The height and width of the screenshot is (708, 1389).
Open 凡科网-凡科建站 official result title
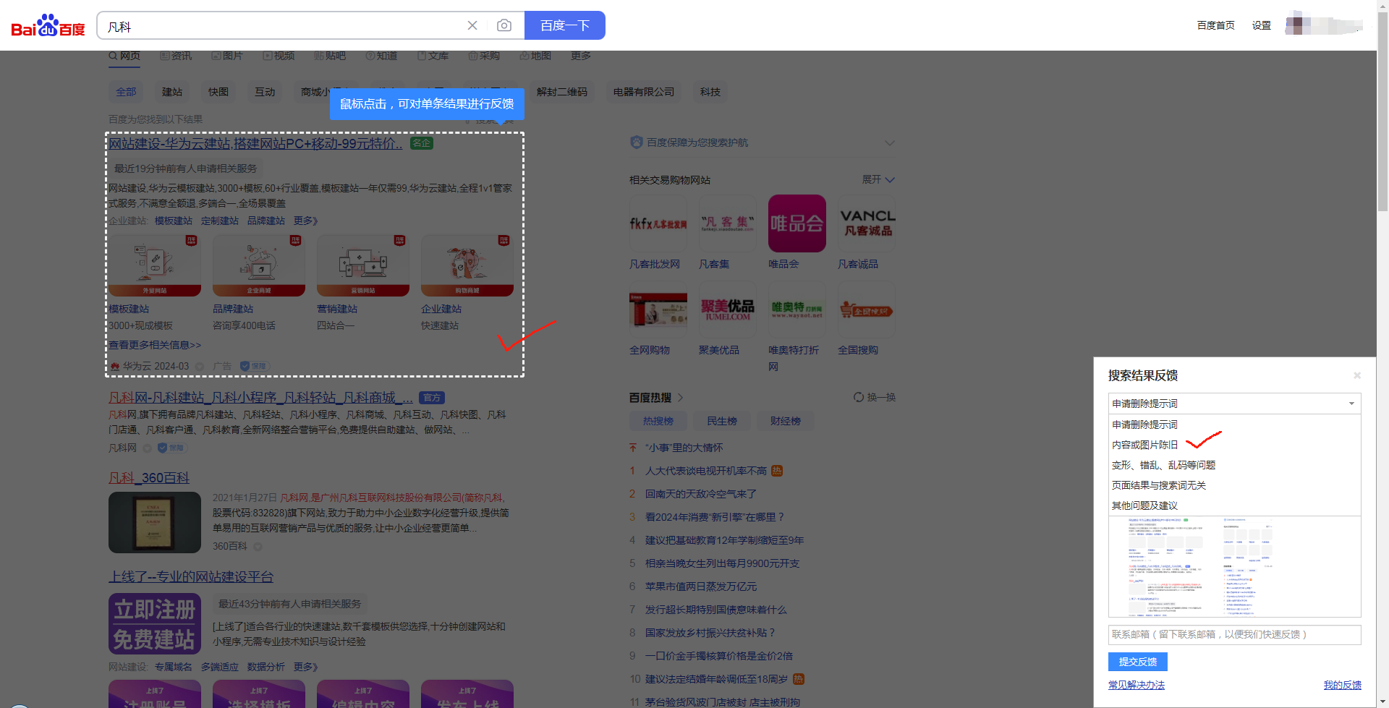(x=260, y=398)
